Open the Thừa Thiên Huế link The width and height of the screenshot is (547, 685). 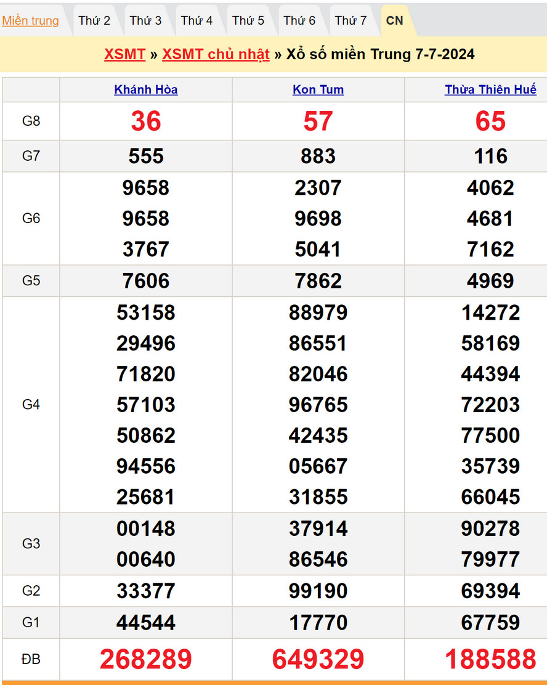(490, 90)
